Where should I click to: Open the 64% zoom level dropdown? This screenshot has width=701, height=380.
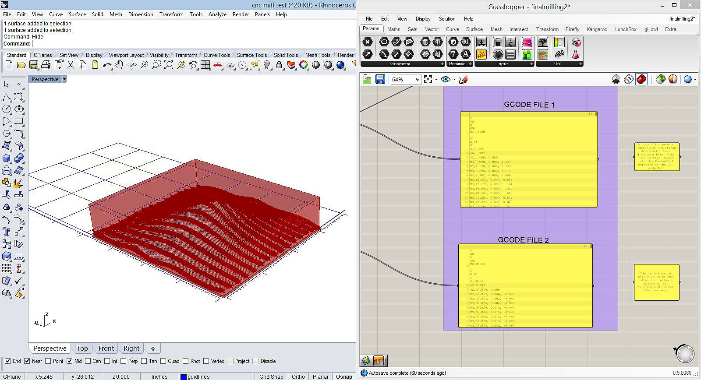[418, 79]
